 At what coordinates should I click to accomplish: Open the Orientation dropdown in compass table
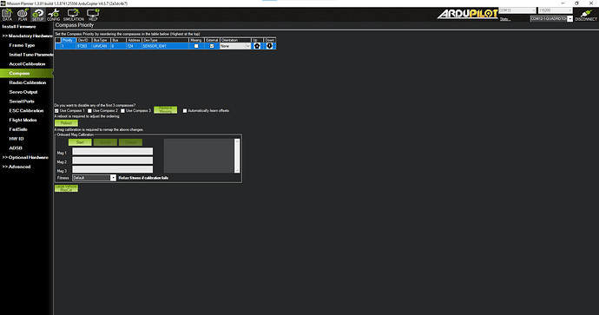click(235, 46)
